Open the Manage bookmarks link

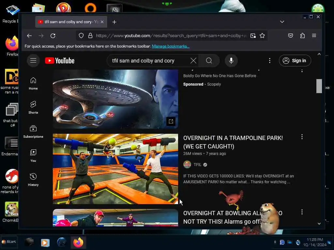[x=170, y=46]
